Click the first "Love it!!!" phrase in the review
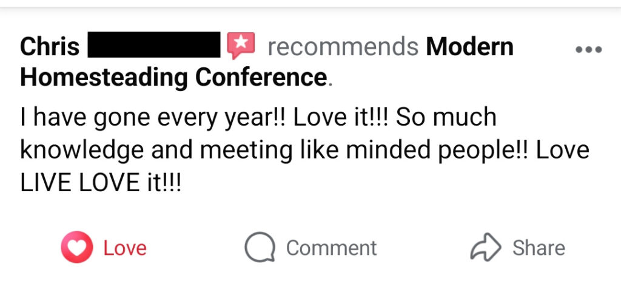 (x=341, y=118)
